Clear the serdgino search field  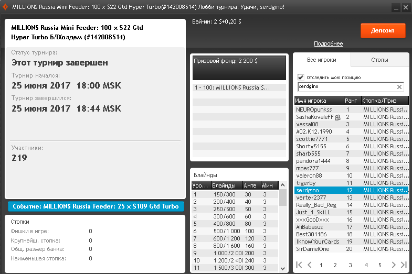399,87
